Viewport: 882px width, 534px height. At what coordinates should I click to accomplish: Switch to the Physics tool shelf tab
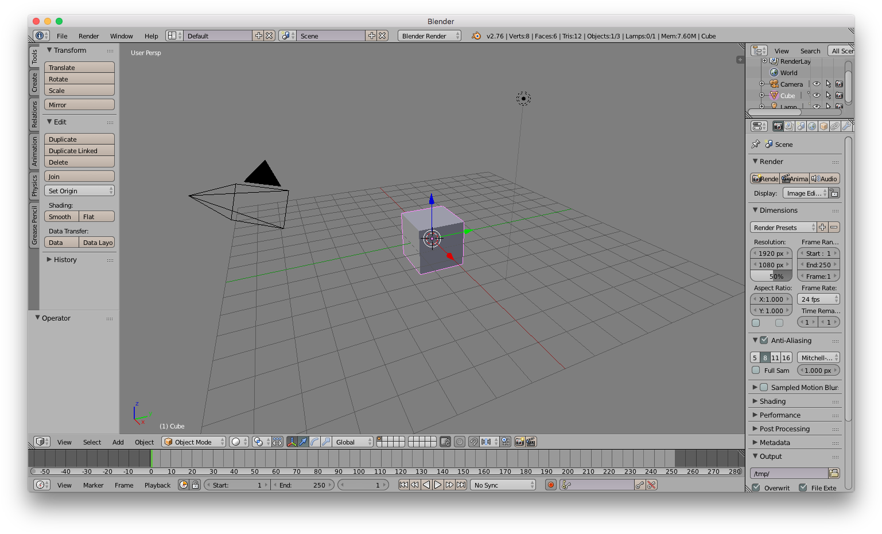34,186
